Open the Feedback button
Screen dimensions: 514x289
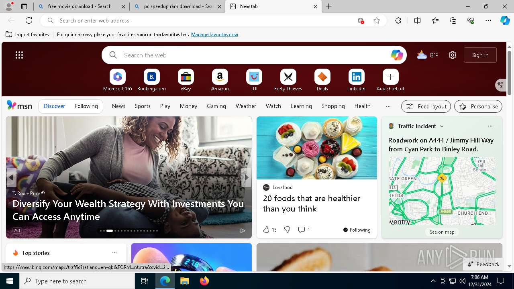(483, 264)
